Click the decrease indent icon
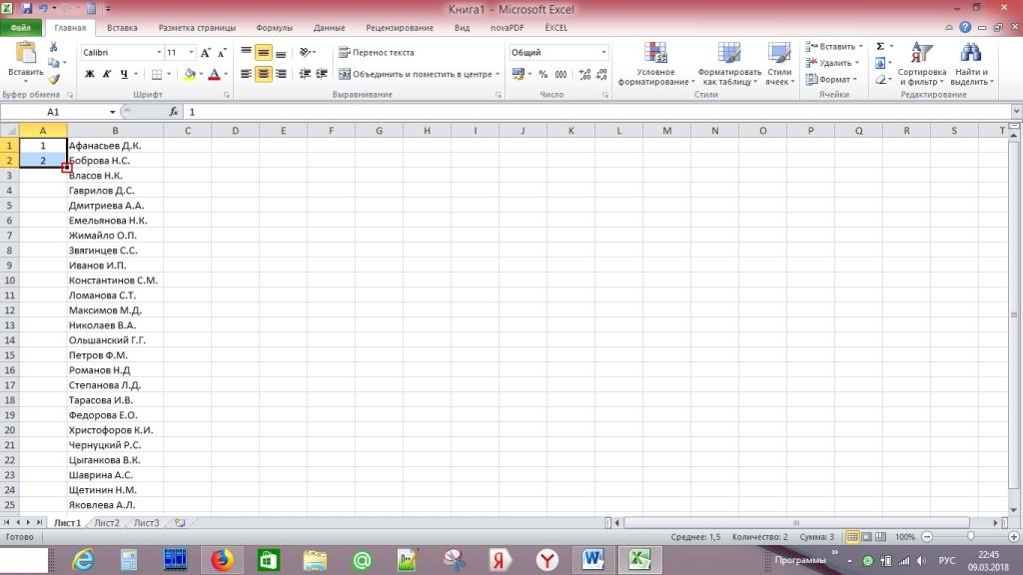1023x575 pixels. point(305,74)
